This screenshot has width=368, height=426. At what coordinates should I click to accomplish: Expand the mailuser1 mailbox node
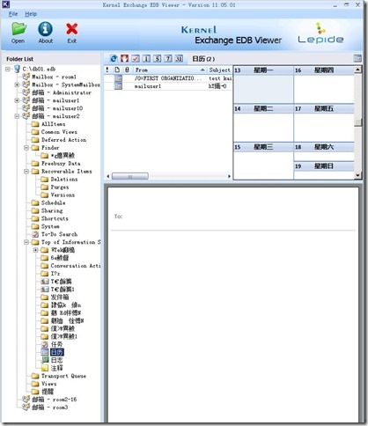pos(17,100)
